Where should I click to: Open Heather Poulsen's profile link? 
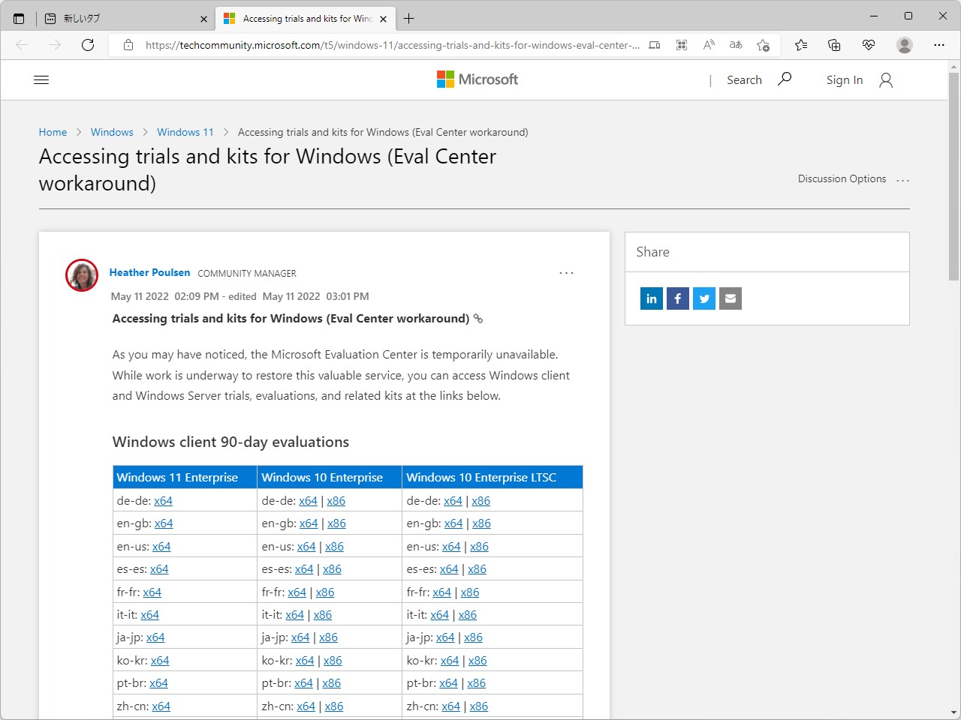pos(150,272)
